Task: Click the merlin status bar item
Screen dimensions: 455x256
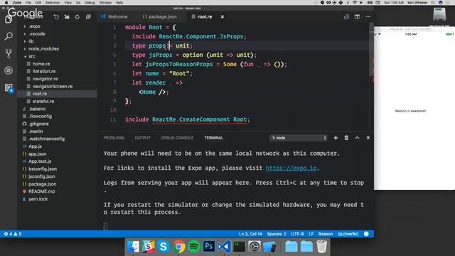Action: [348, 234]
